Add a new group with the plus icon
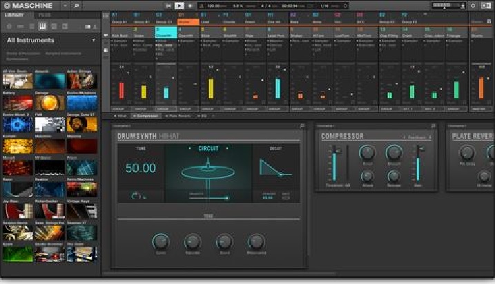This screenshot has width=495, height=284. pyautogui.click(x=425, y=15)
